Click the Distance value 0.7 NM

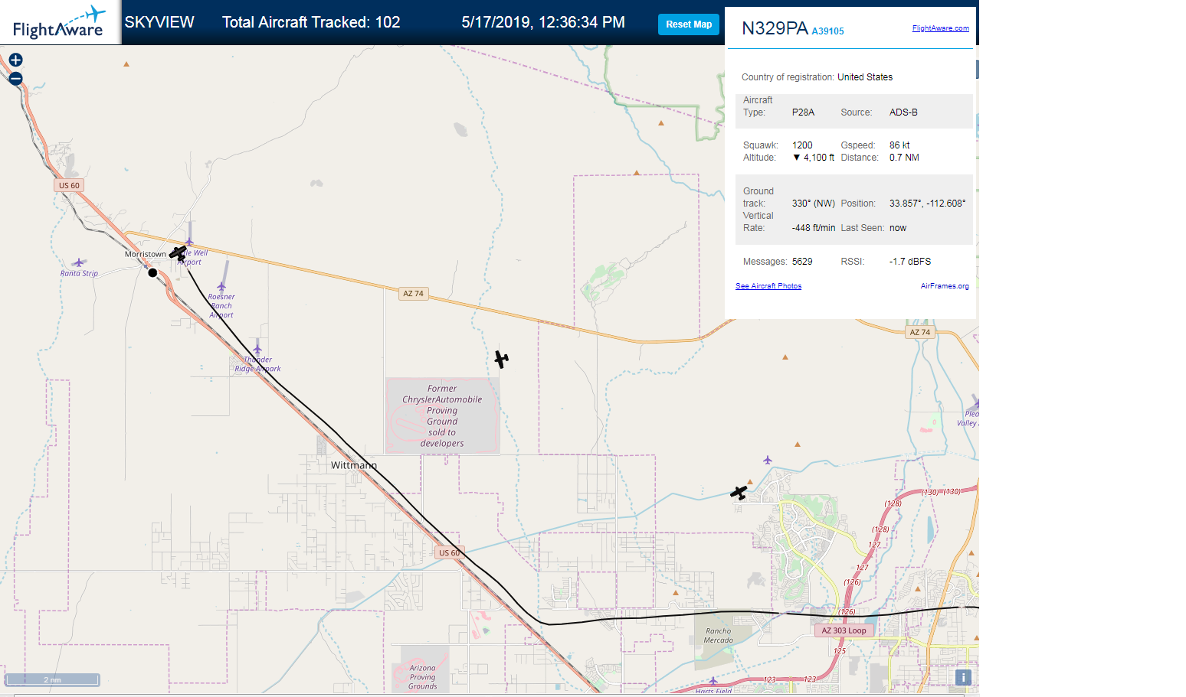(x=904, y=158)
